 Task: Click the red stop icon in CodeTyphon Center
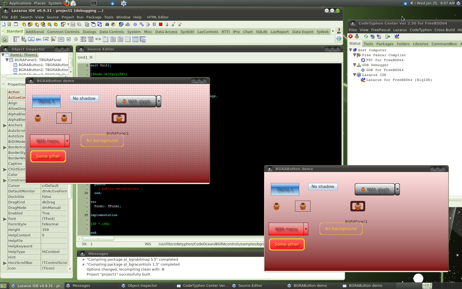click(x=351, y=36)
